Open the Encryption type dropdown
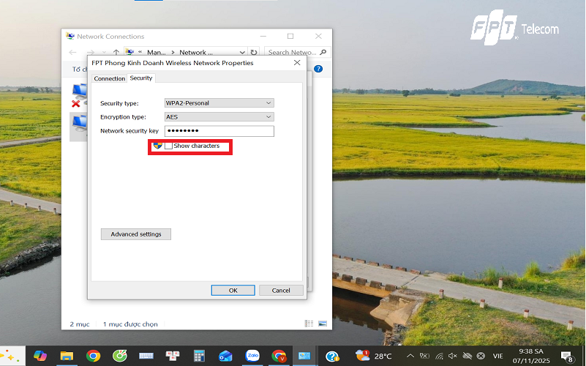586x366 pixels. click(219, 117)
